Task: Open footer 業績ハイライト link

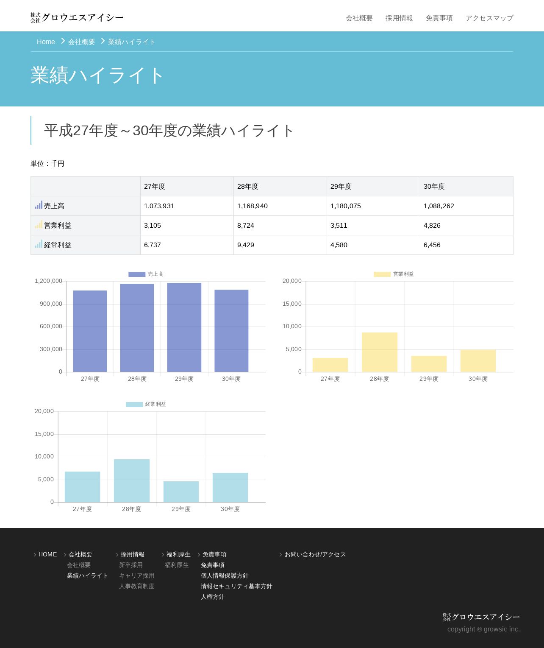Action: [x=88, y=575]
